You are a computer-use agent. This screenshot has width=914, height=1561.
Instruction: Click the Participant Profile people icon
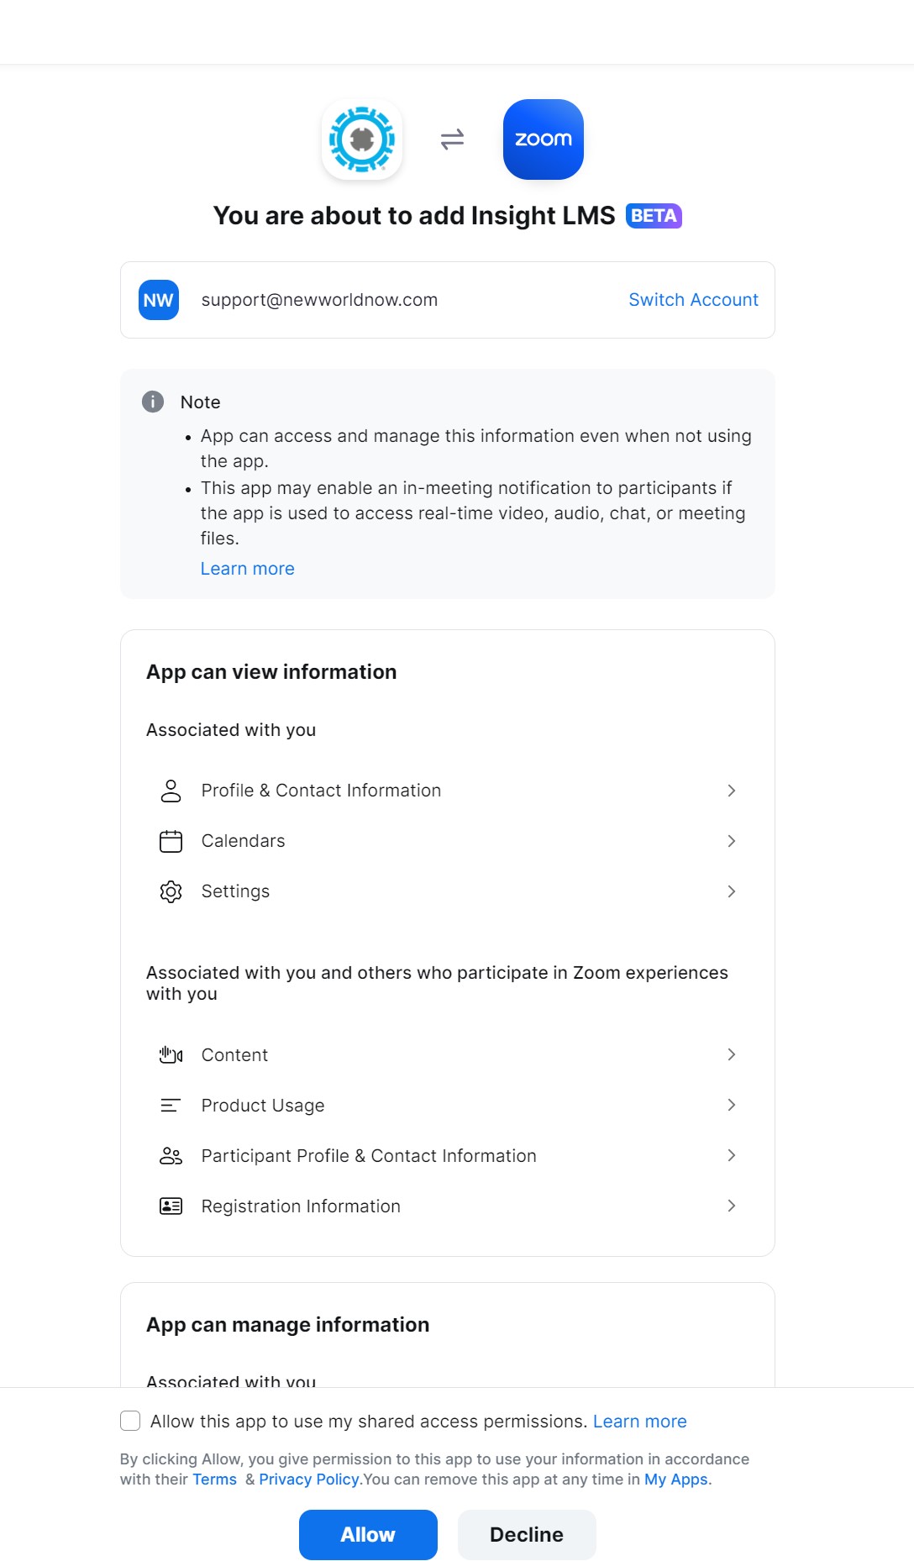pyautogui.click(x=171, y=1156)
